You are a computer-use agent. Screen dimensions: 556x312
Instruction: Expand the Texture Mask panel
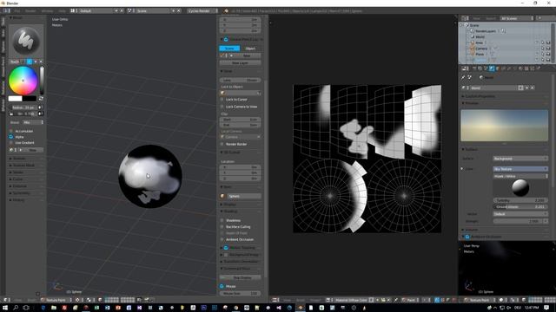26,166
